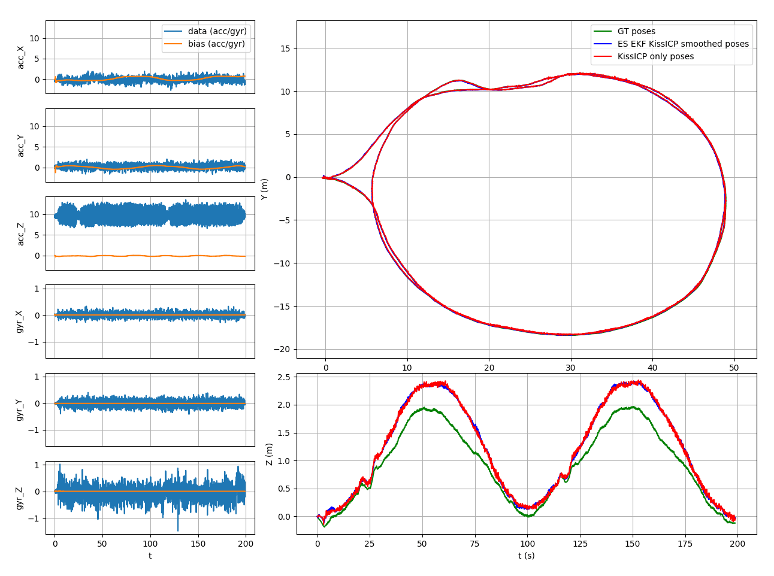Click the acc_Y axis label
Image resolution: width=774 pixels, height=576 pixels.
coord(21,145)
